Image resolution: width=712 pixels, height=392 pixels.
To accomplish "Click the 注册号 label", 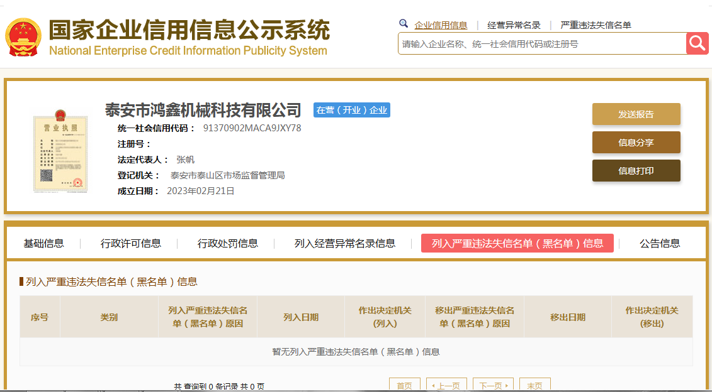I will coord(134,144).
